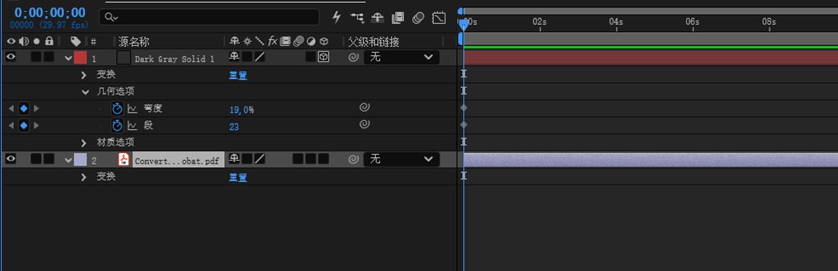Toggle 3D layer cube switch on Dark Gray Solid 1
838x271 pixels.
[323, 57]
